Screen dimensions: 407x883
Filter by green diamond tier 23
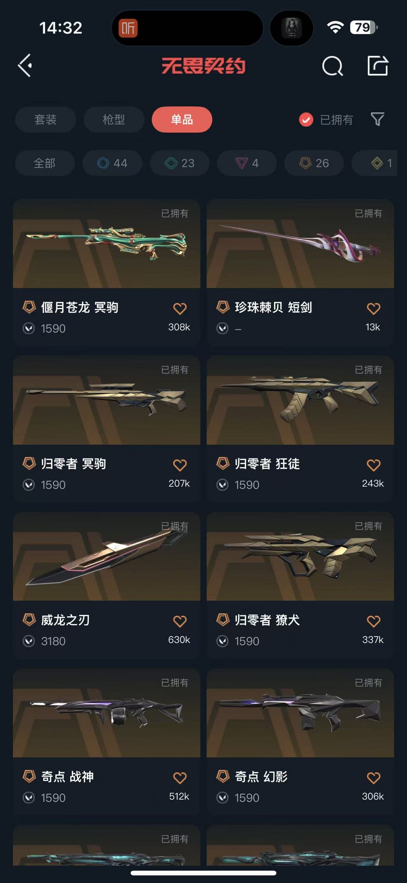tap(180, 163)
